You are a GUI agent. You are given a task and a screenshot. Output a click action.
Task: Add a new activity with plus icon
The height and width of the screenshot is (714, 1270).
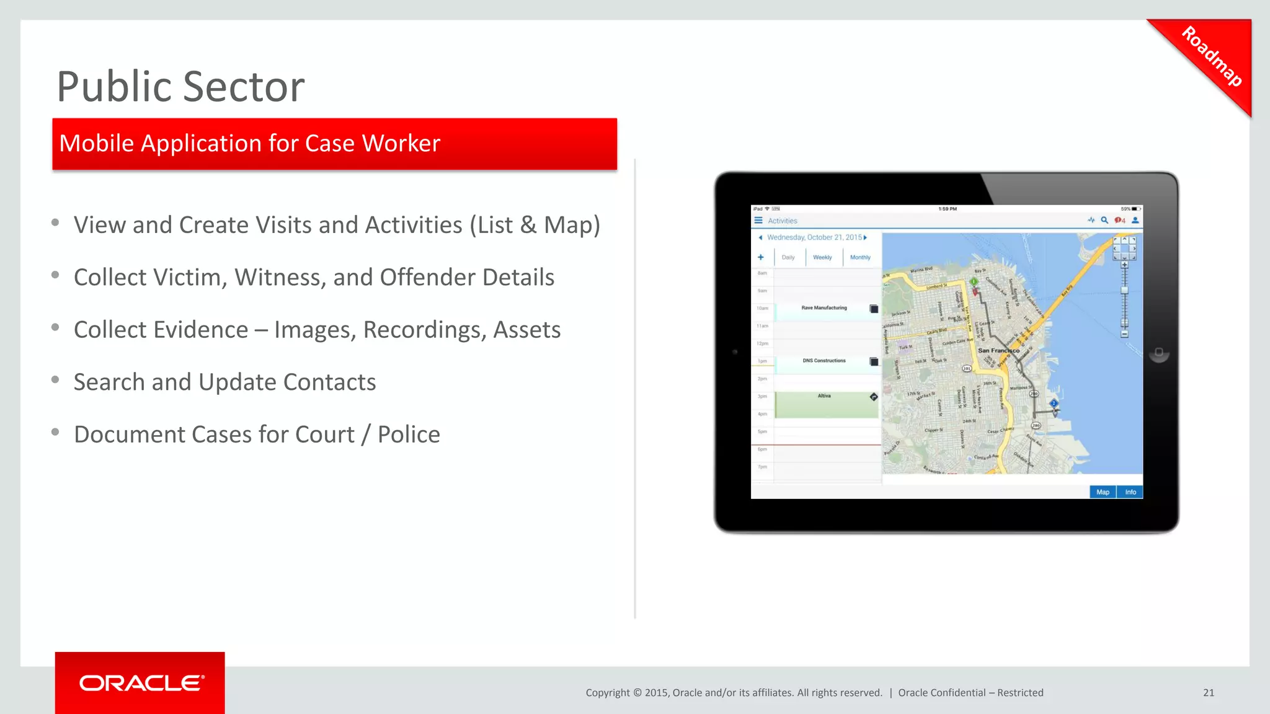[x=761, y=257]
